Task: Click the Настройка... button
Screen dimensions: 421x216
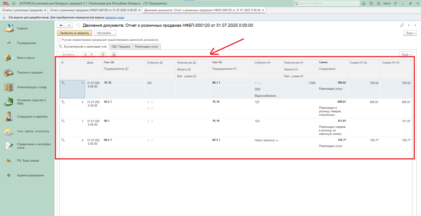Action: tap(105, 33)
